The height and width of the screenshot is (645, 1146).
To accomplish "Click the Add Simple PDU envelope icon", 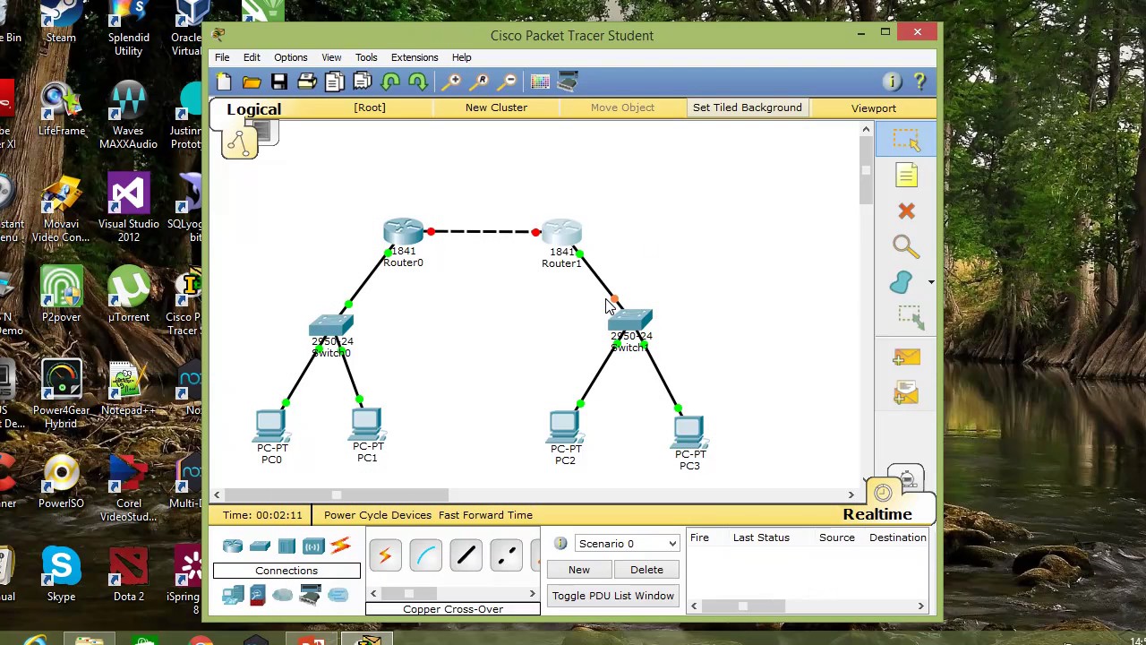I will coord(906,357).
